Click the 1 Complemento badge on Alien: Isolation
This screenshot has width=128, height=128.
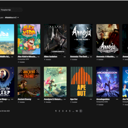[58, 52]
